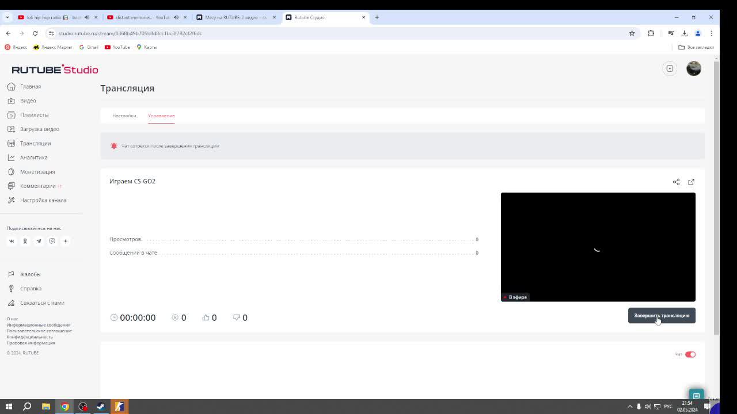Image resolution: width=737 pixels, height=414 pixels.
Task: Toggle the Чат switch off
Action: click(x=690, y=354)
